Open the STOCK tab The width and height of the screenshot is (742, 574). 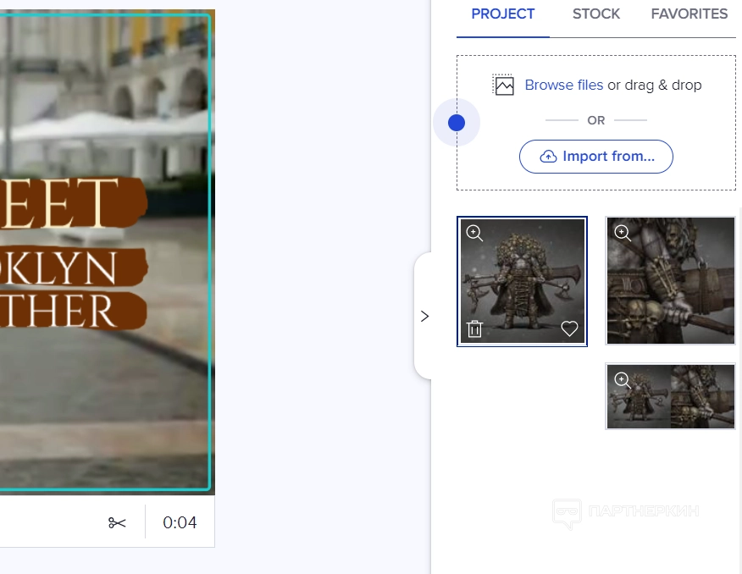596,14
